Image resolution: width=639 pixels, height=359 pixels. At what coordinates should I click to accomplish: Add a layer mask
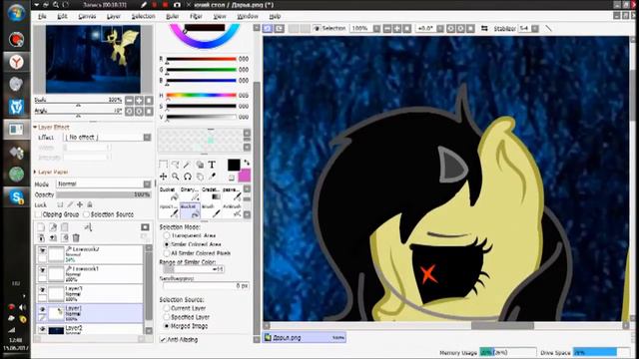(145, 227)
